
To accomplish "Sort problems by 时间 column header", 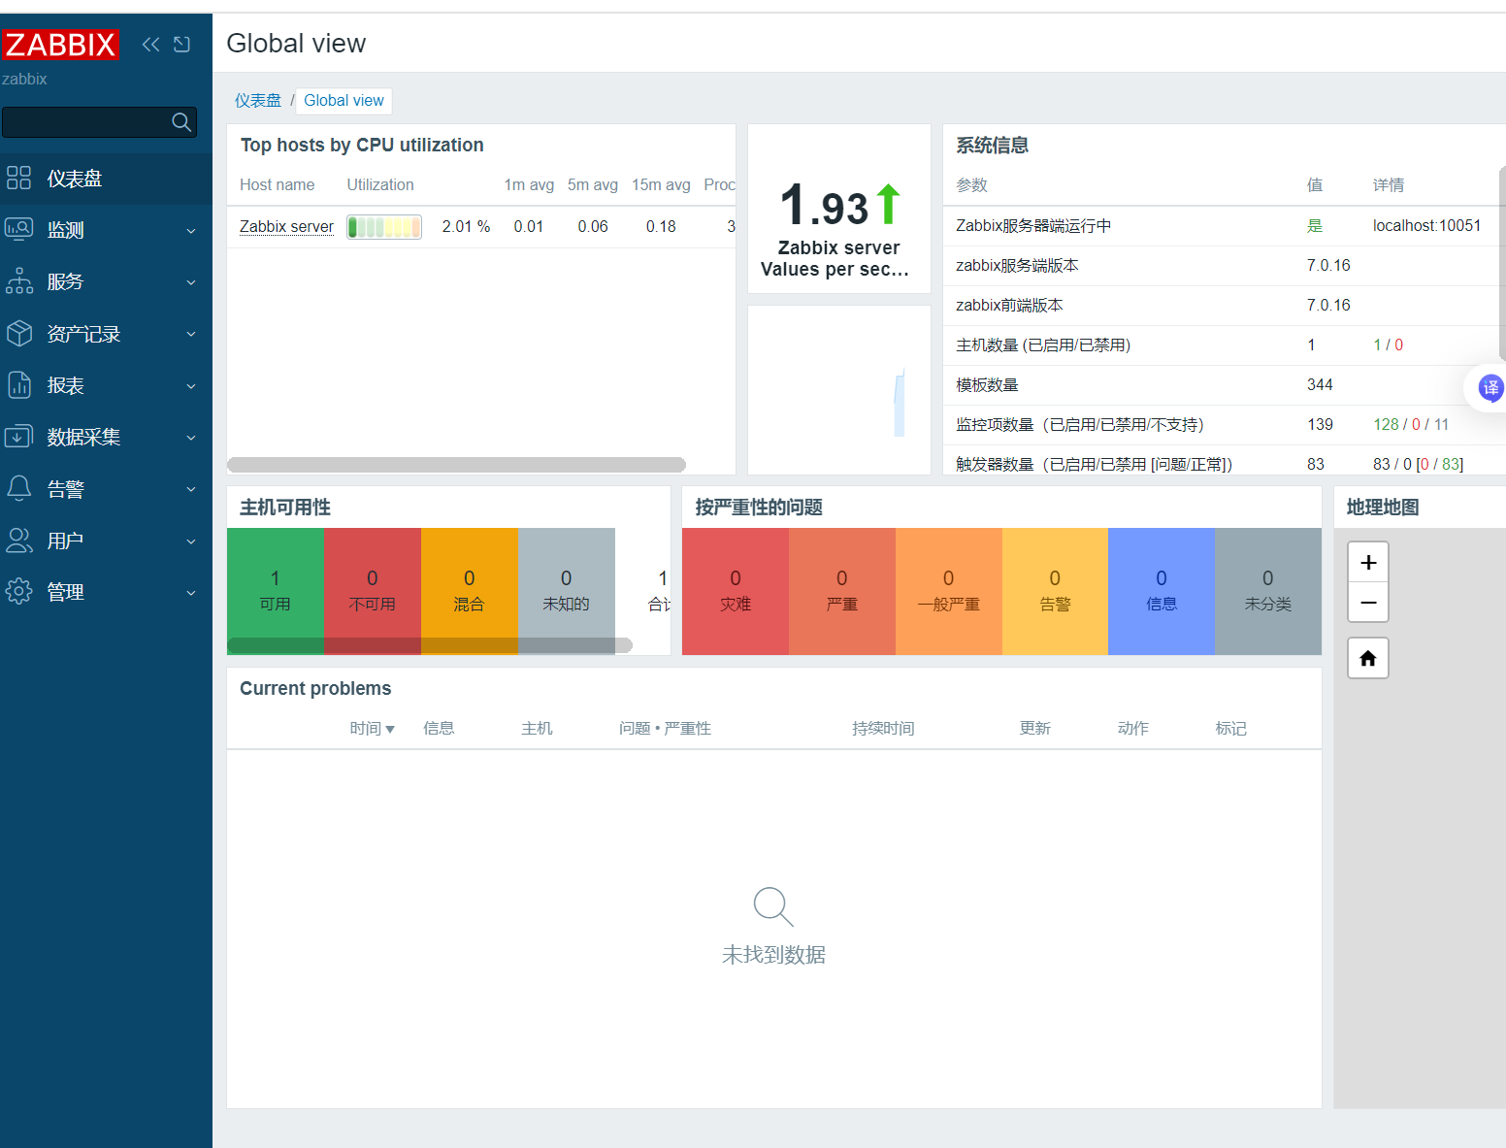I will pyautogui.click(x=372, y=729).
